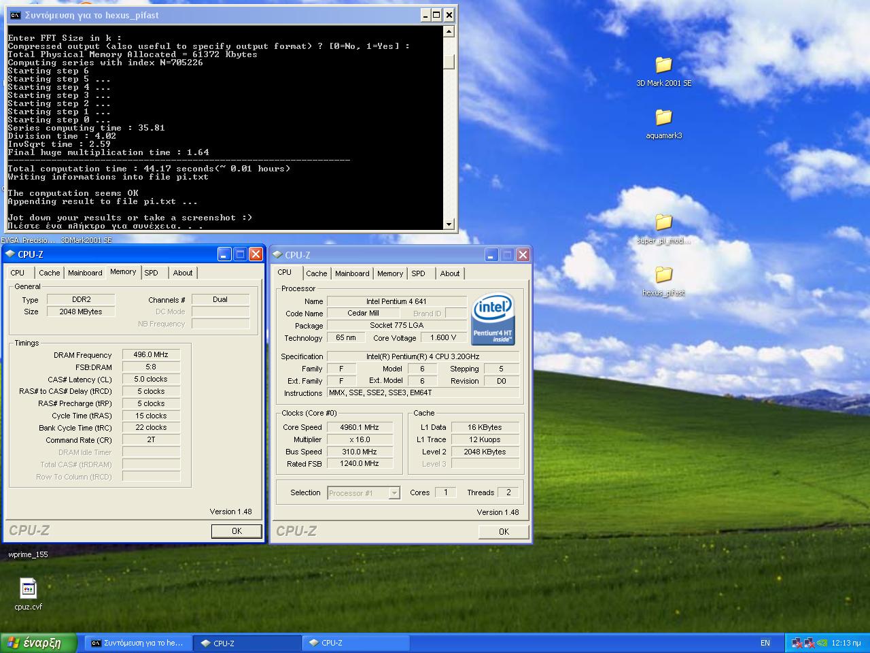Click the console scrollbar up arrow
870x653 pixels.
click(449, 31)
